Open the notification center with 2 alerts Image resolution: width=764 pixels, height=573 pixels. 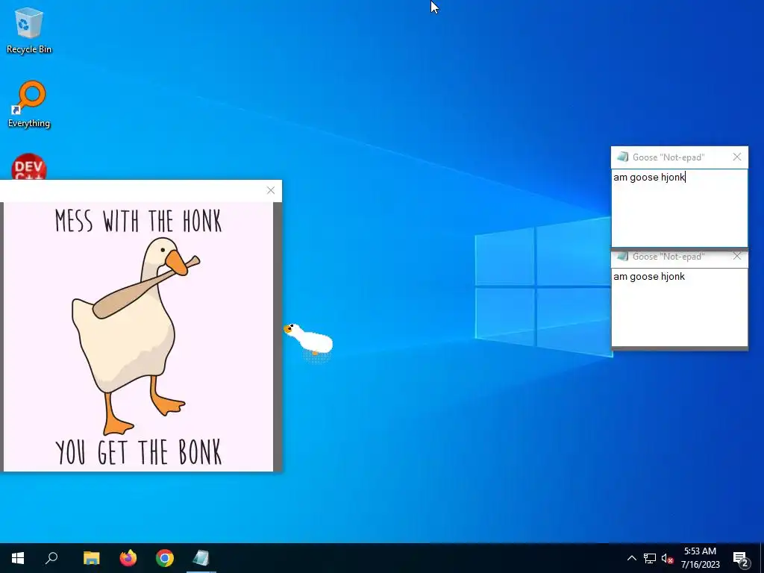tap(741, 558)
